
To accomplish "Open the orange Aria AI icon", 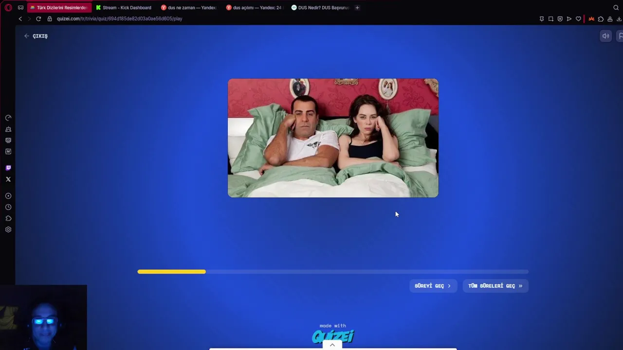I will click(x=591, y=19).
